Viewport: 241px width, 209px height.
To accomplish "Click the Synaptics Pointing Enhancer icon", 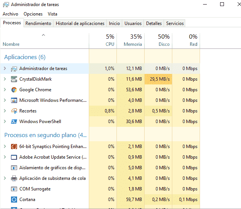I will (14, 147).
